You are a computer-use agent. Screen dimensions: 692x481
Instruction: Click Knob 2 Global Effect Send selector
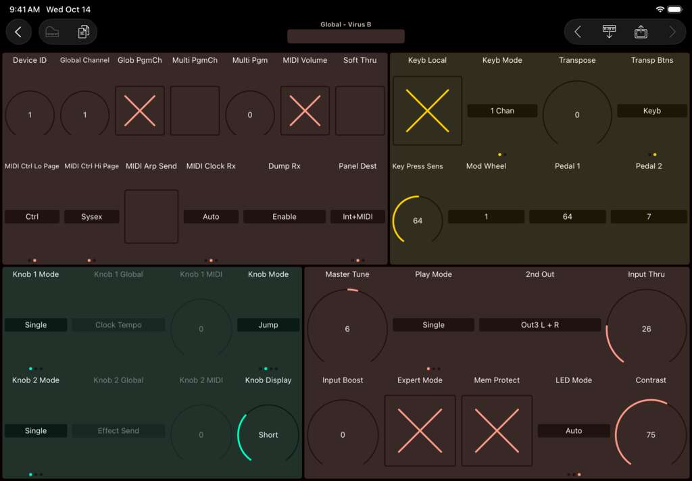(118, 431)
